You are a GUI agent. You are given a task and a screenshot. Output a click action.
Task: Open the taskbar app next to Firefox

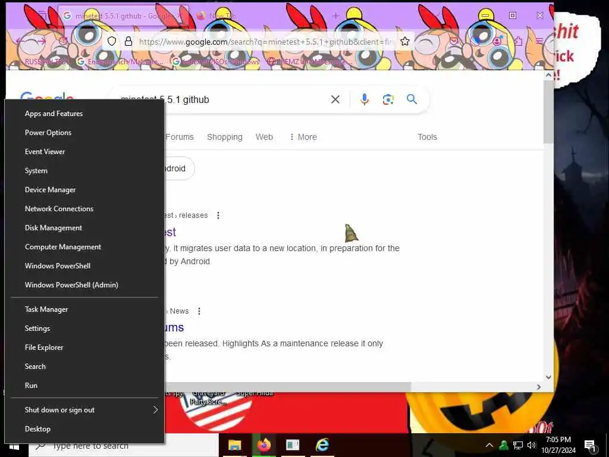(293, 445)
